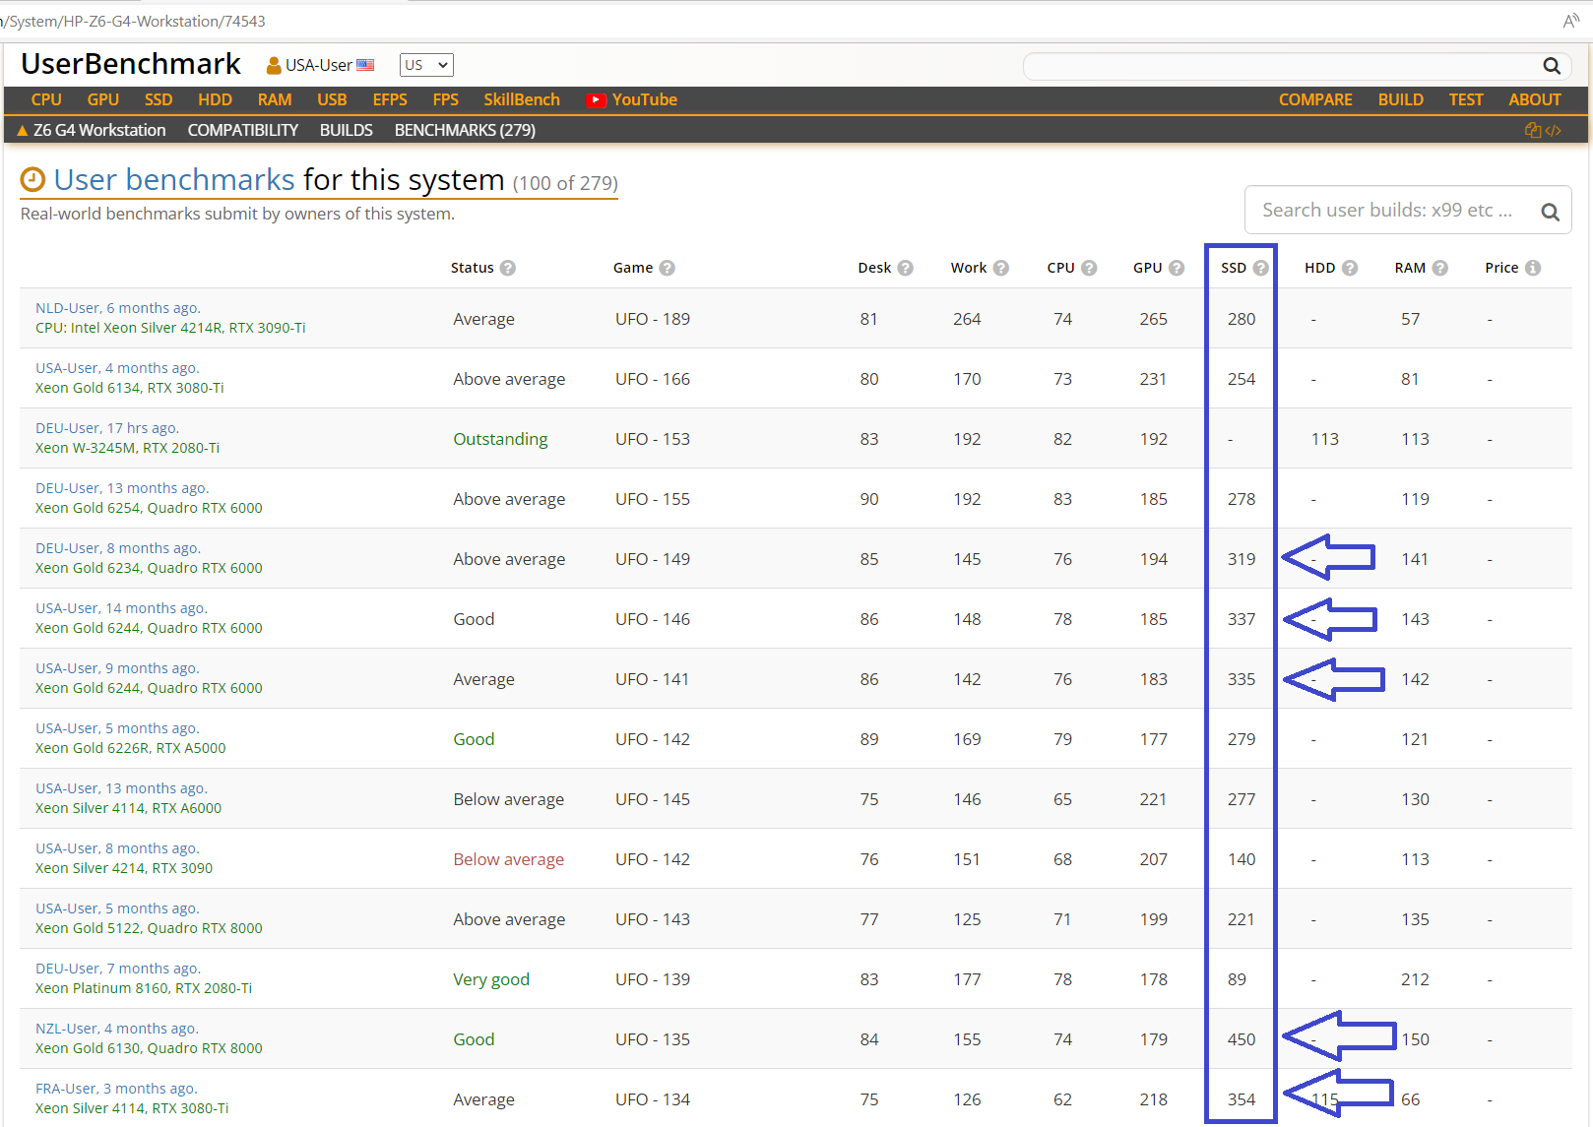Open the HDD menu
Screen dimensions: 1593x1127
215,99
